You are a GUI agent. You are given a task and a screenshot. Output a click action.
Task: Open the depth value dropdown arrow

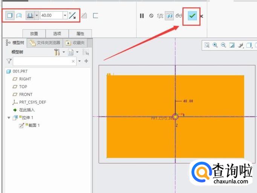pyautogui.click(x=65, y=15)
